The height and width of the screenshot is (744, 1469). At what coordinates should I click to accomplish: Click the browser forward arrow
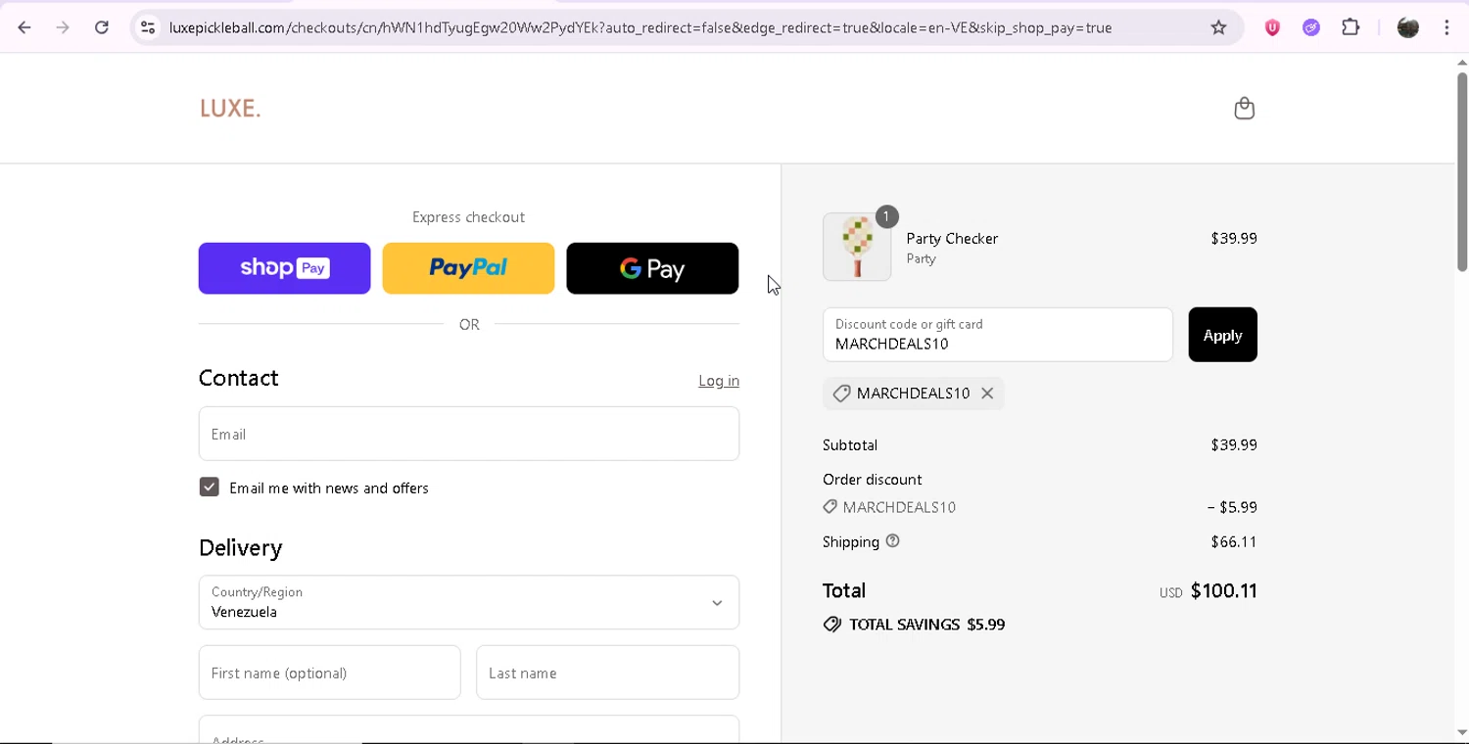[x=63, y=27]
